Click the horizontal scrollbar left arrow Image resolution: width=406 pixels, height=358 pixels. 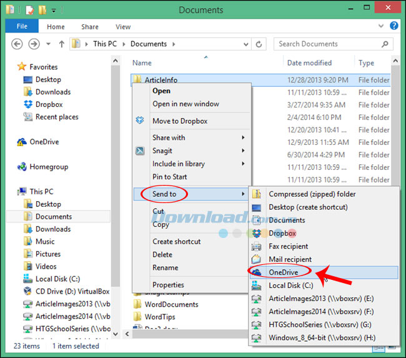pyautogui.click(x=127, y=334)
